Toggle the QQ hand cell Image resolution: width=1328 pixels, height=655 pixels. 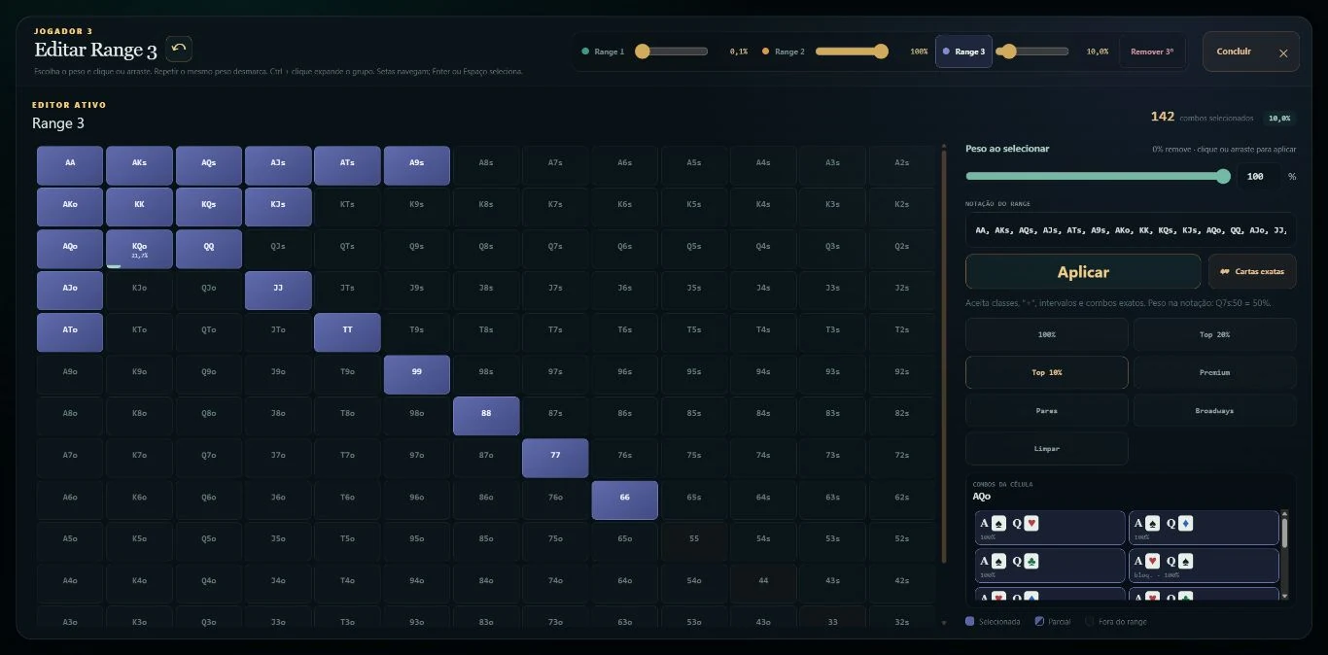pos(209,249)
